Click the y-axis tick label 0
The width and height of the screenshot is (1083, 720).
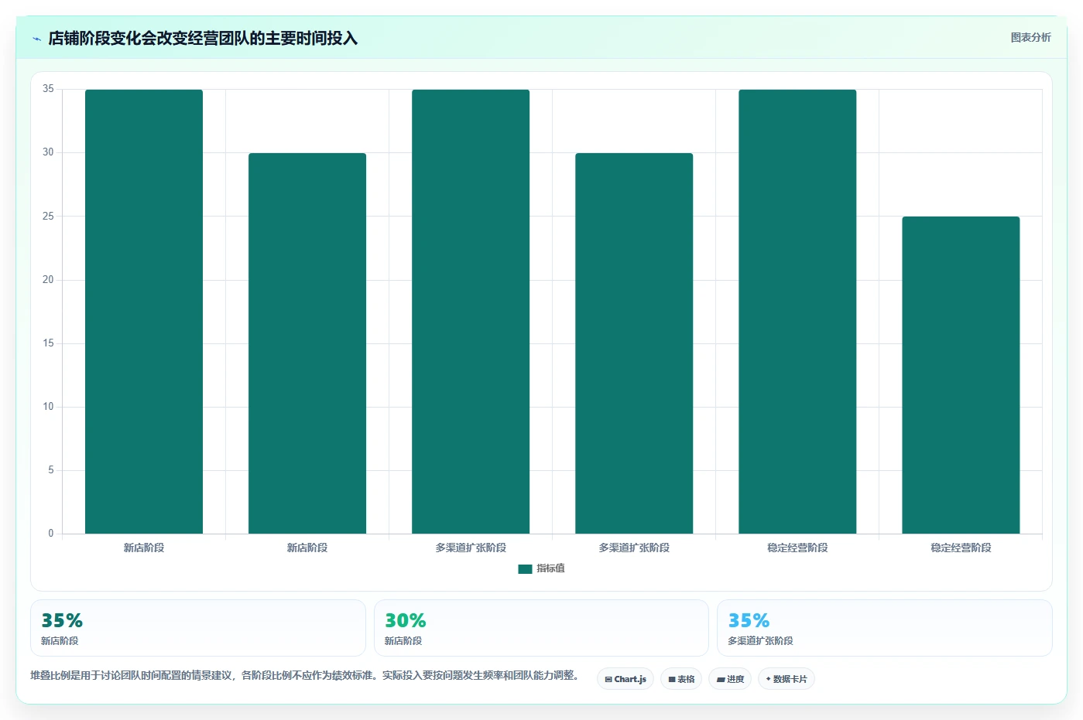pos(51,534)
